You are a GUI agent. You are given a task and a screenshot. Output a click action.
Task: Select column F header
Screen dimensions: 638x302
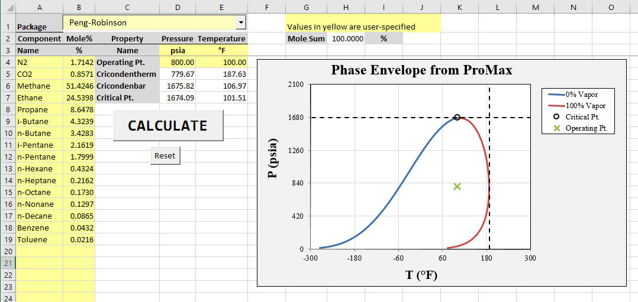tap(266, 7)
